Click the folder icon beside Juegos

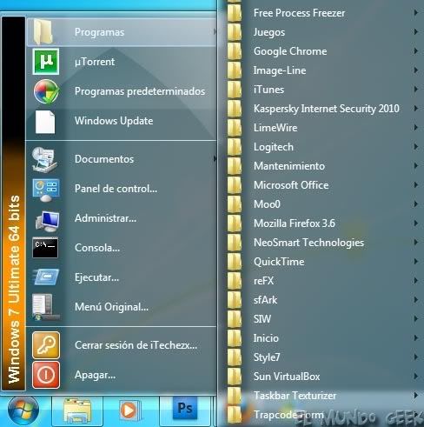[x=235, y=32]
